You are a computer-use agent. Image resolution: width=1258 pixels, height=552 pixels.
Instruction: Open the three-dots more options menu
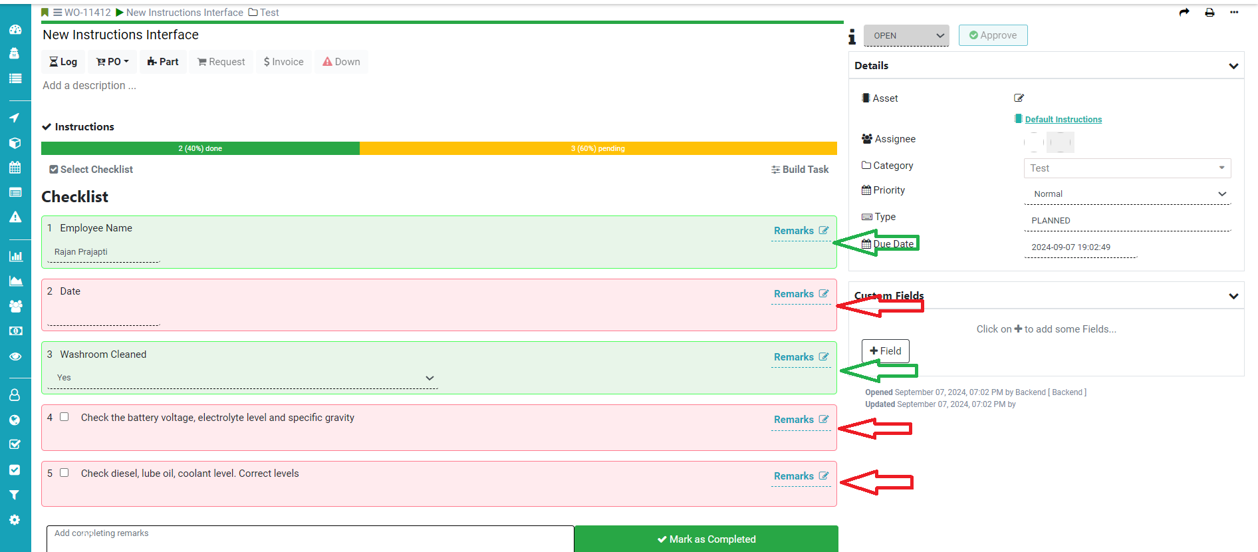(x=1234, y=13)
